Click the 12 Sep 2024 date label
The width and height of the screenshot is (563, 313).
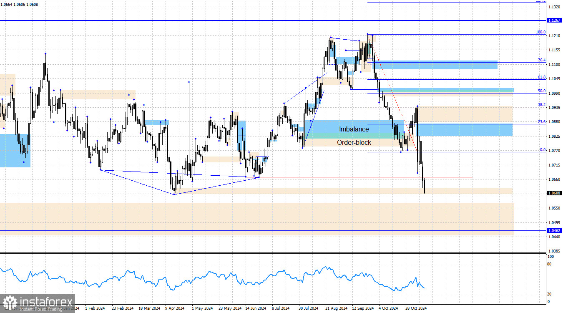coord(363,308)
